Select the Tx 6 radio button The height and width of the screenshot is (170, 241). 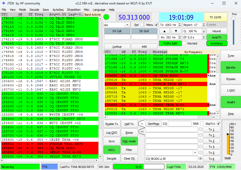(x=200, y=158)
